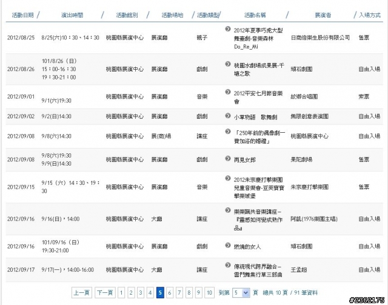Sort by 活動場地 column header
Viewport: 388px width, 305px height.
[x=172, y=15]
